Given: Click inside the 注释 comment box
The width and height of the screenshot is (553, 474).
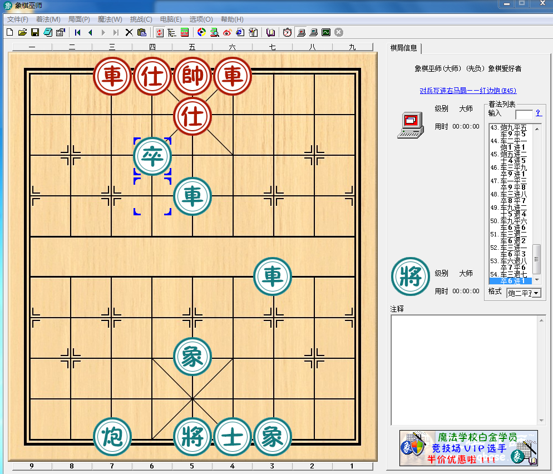Looking at the screenshot, I should point(465,371).
